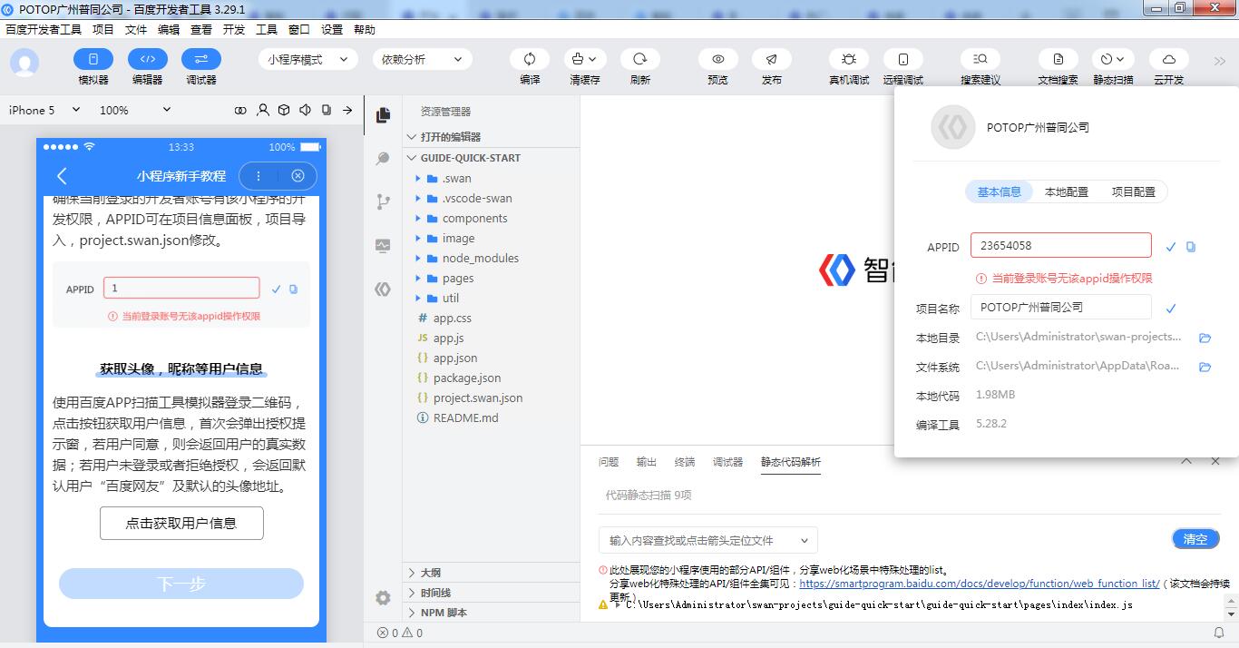Open the iPhone 5 device dropdown
Image resolution: width=1239 pixels, height=648 pixels.
pos(44,110)
